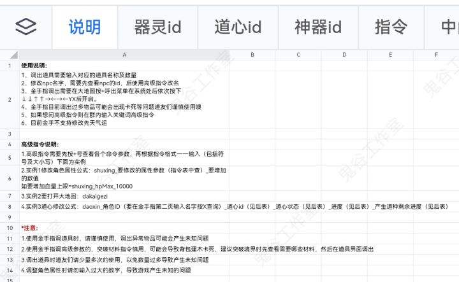This screenshot has height=282, width=459.
Task: Select row 13 header
Action: [x=10, y=260]
